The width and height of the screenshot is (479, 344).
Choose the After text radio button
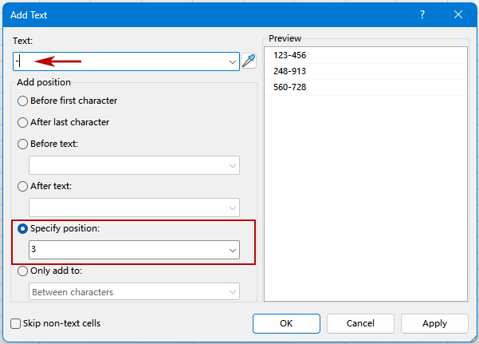(22, 186)
